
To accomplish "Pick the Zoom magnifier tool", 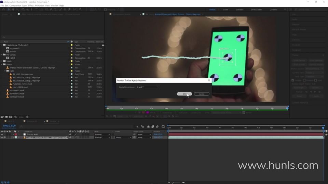I will 18,10.
